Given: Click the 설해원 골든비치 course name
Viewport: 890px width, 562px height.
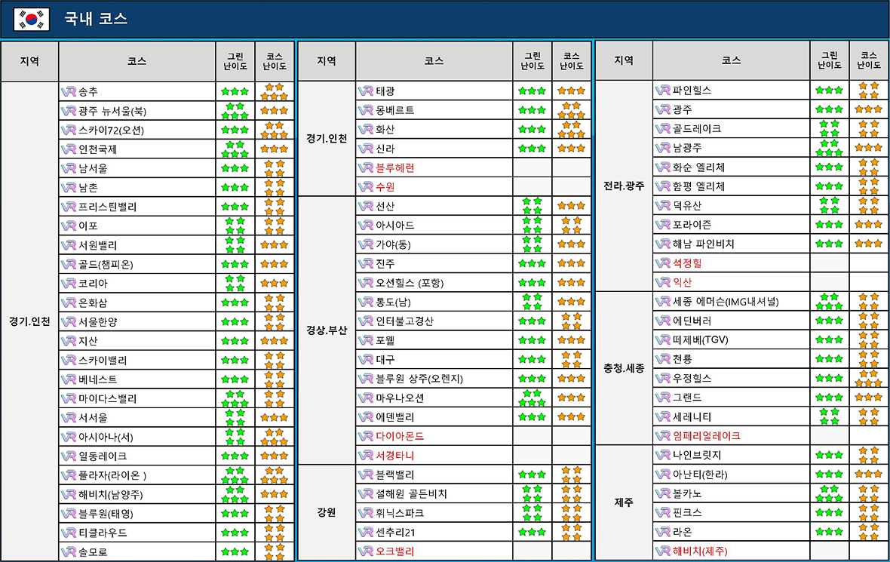Looking at the screenshot, I should tap(412, 494).
